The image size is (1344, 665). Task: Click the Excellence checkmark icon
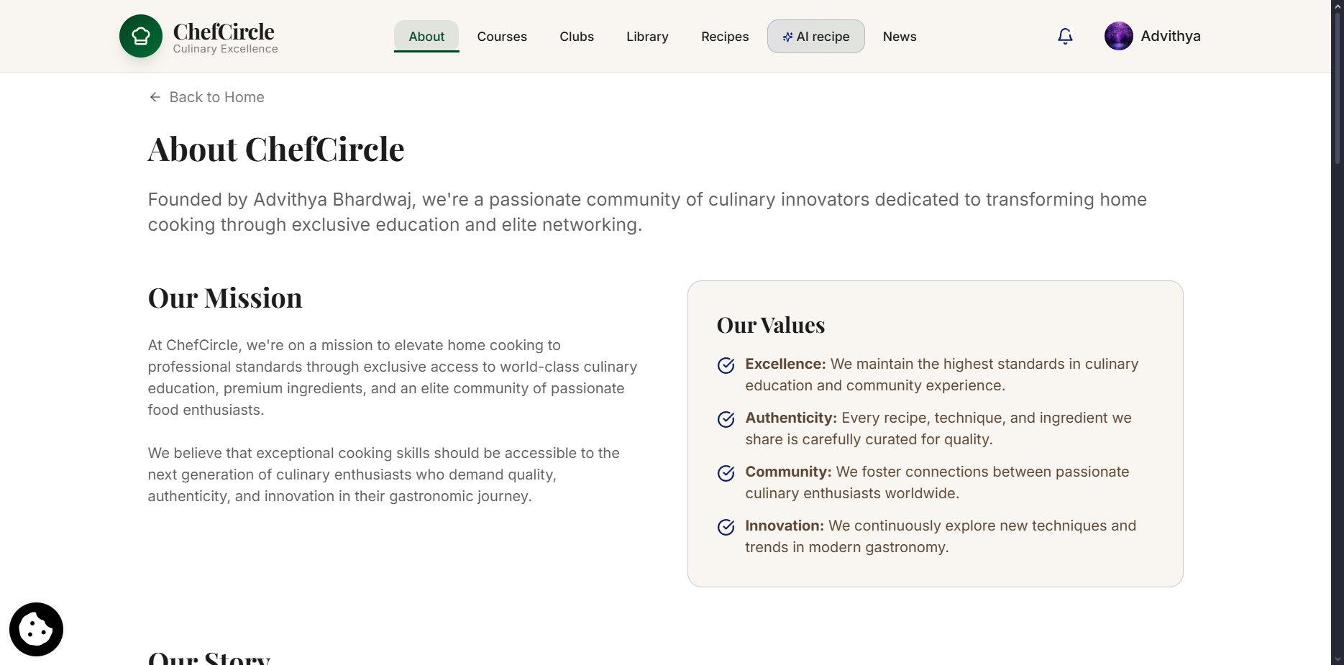click(x=726, y=365)
